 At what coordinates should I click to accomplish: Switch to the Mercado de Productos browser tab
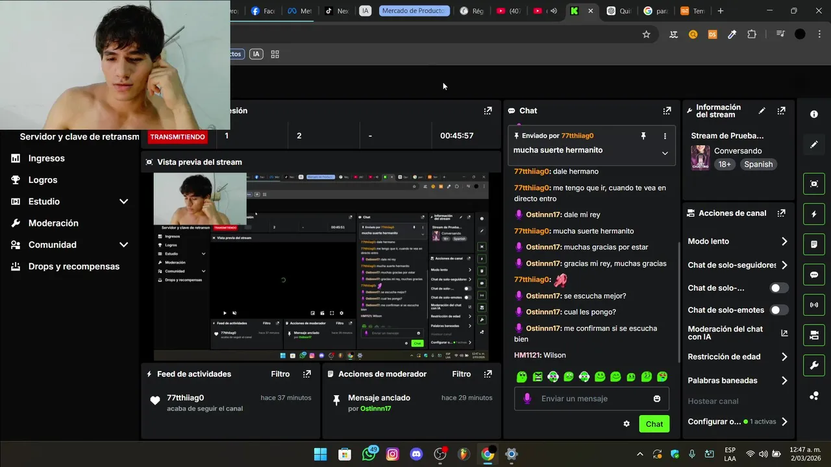click(x=414, y=11)
